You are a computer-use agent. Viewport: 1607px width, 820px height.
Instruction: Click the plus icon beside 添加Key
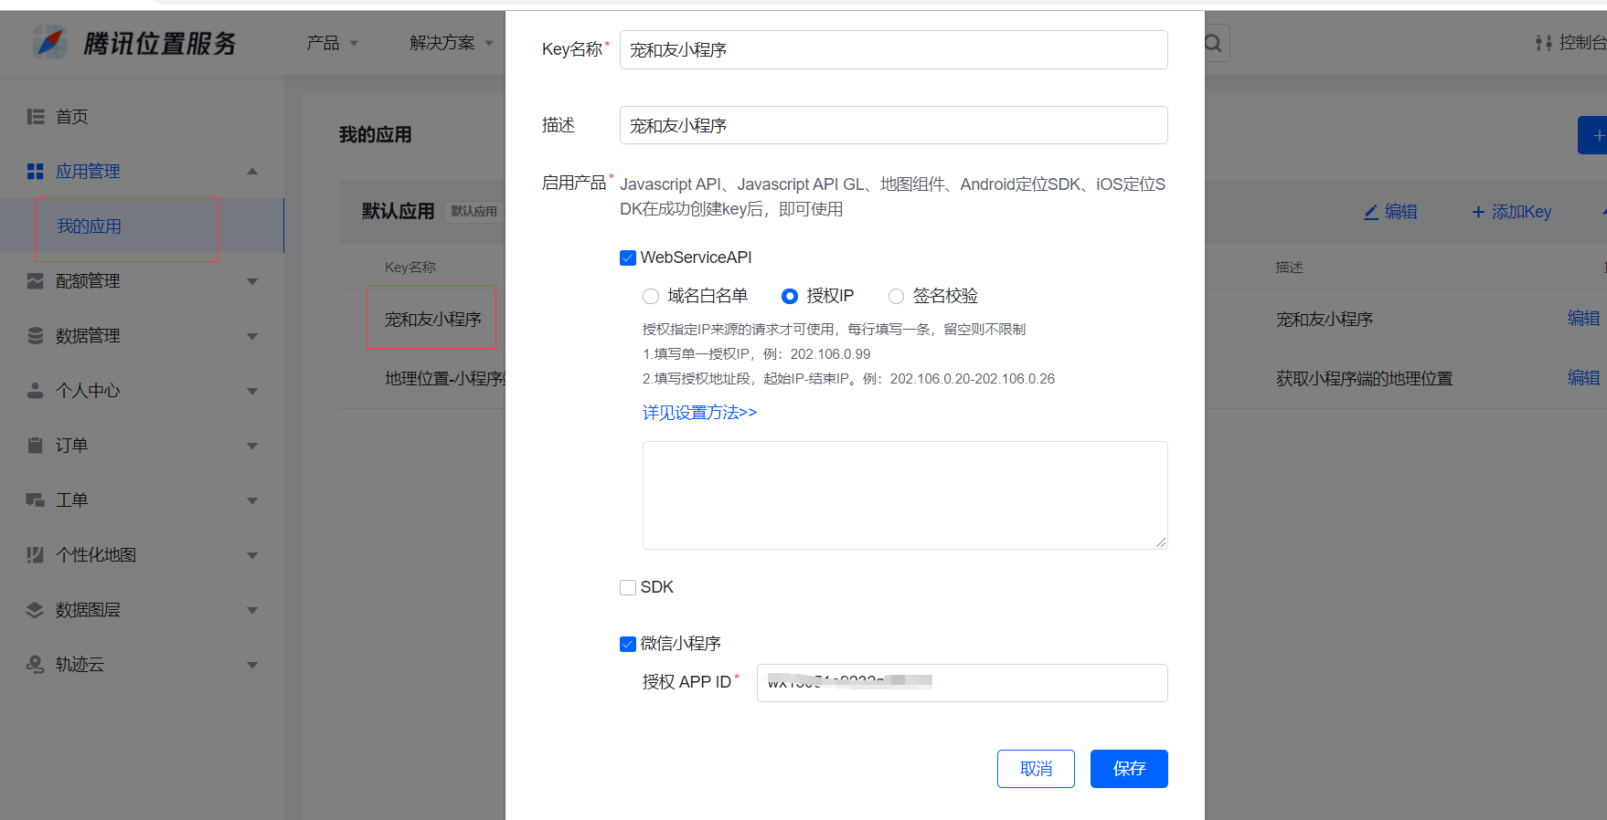coord(1478,212)
